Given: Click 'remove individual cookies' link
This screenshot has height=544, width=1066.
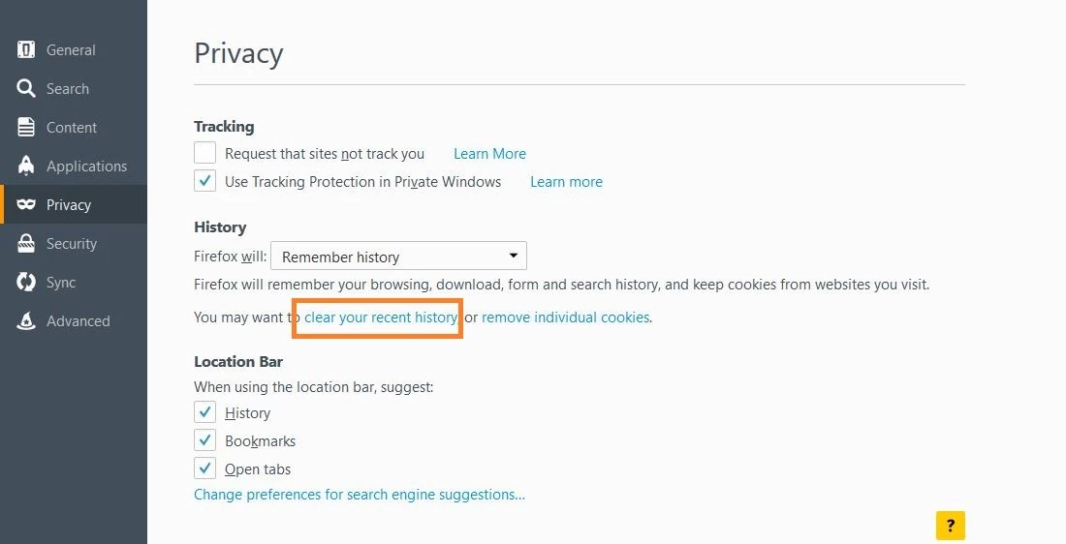Looking at the screenshot, I should (x=565, y=317).
